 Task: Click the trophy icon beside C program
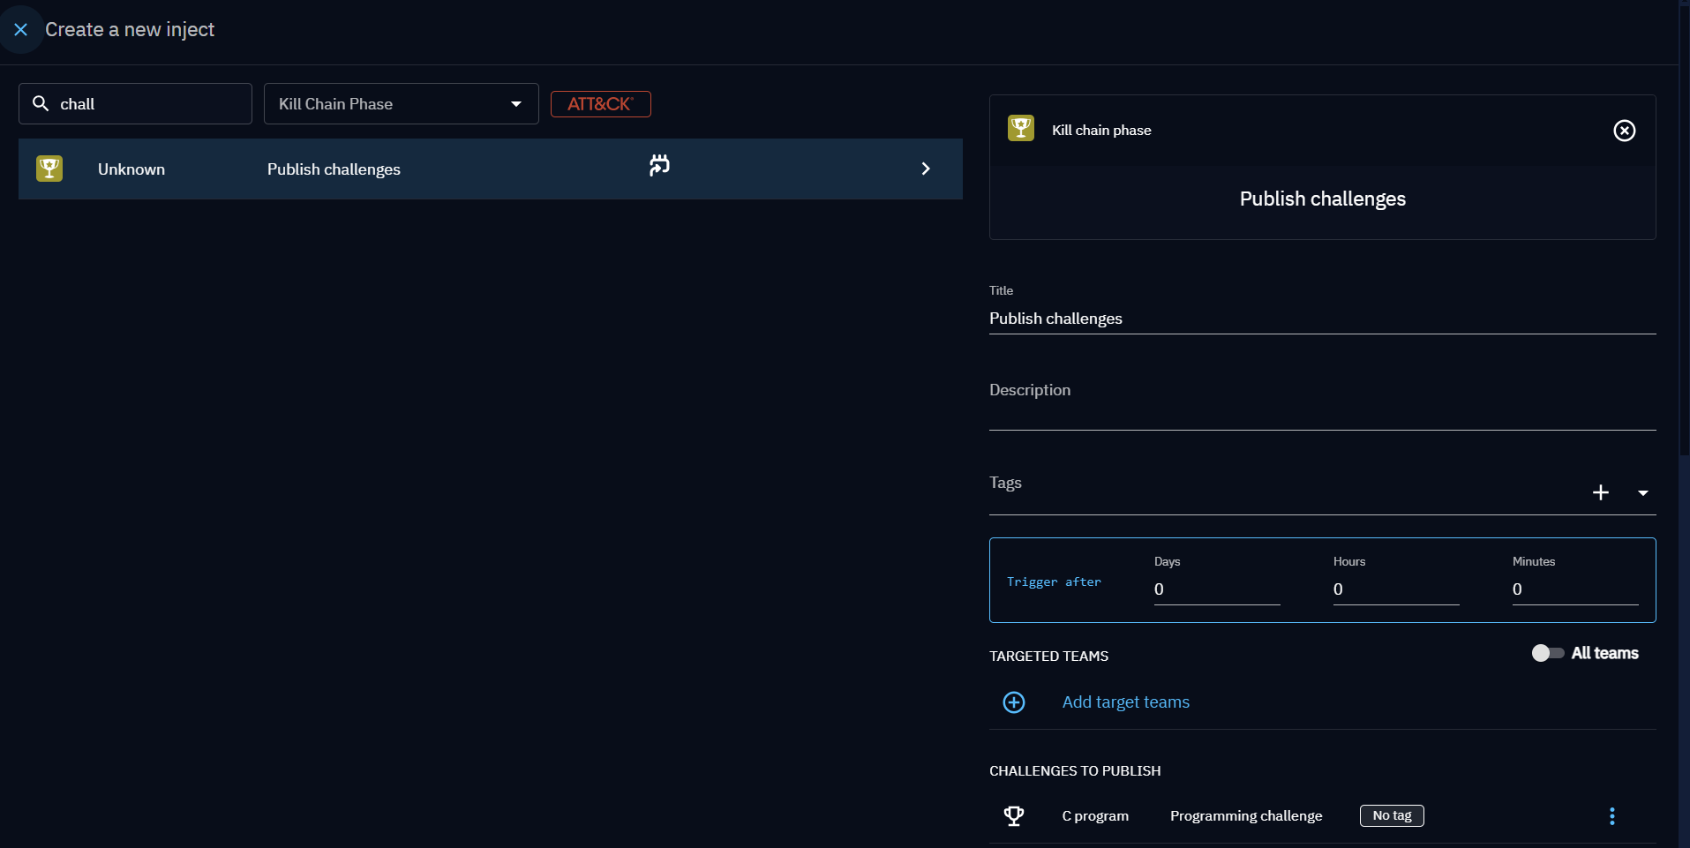(1014, 816)
